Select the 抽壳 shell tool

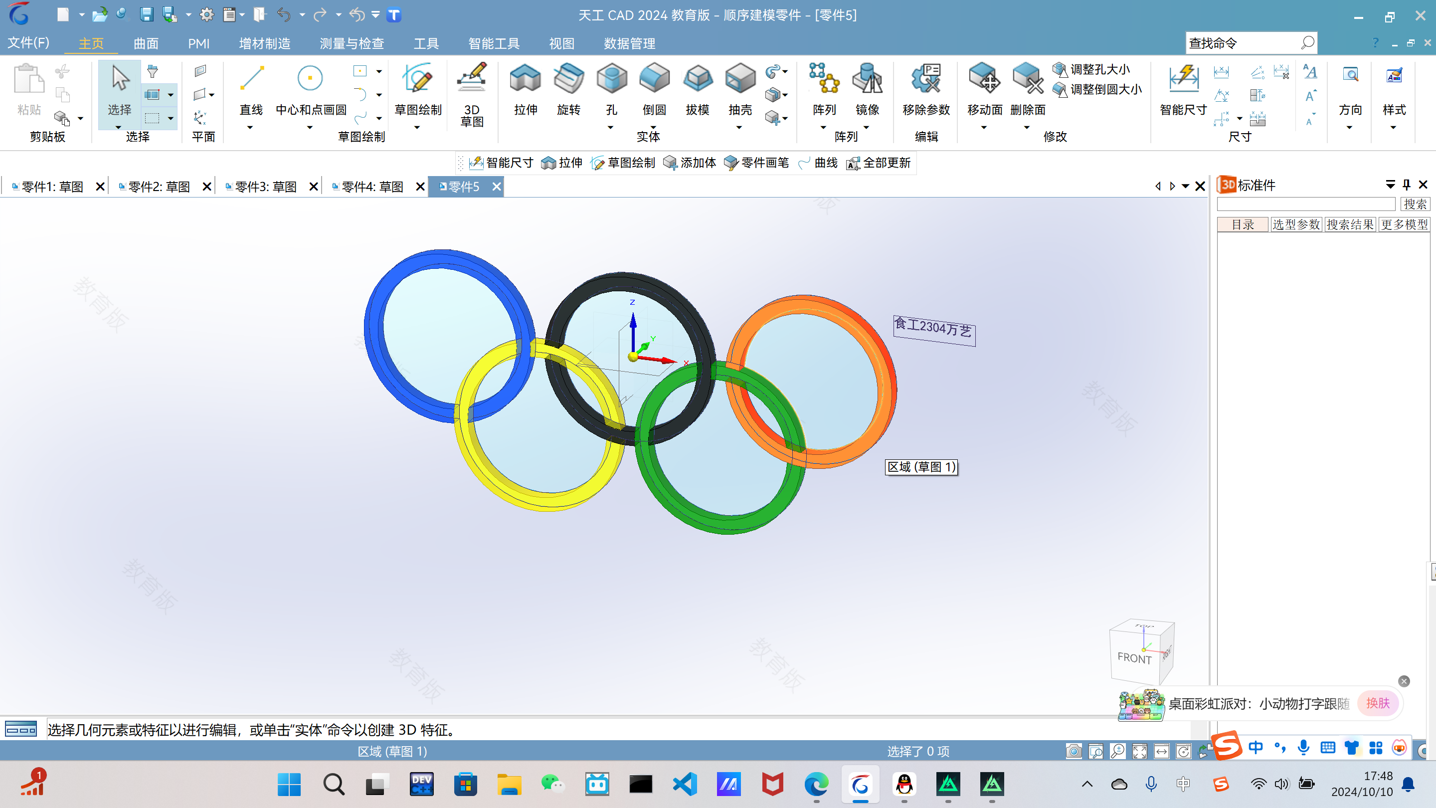(x=740, y=89)
